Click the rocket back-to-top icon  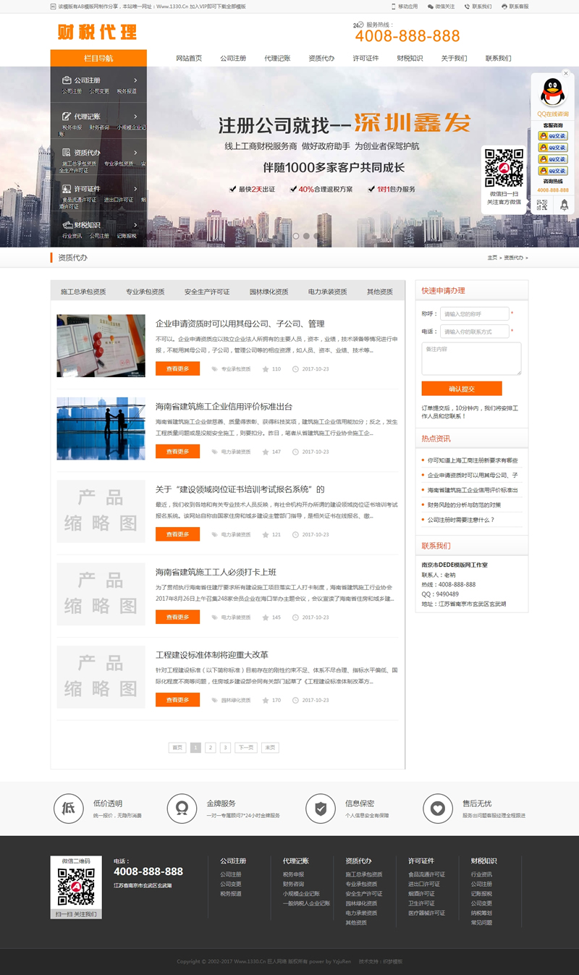pyautogui.click(x=565, y=206)
